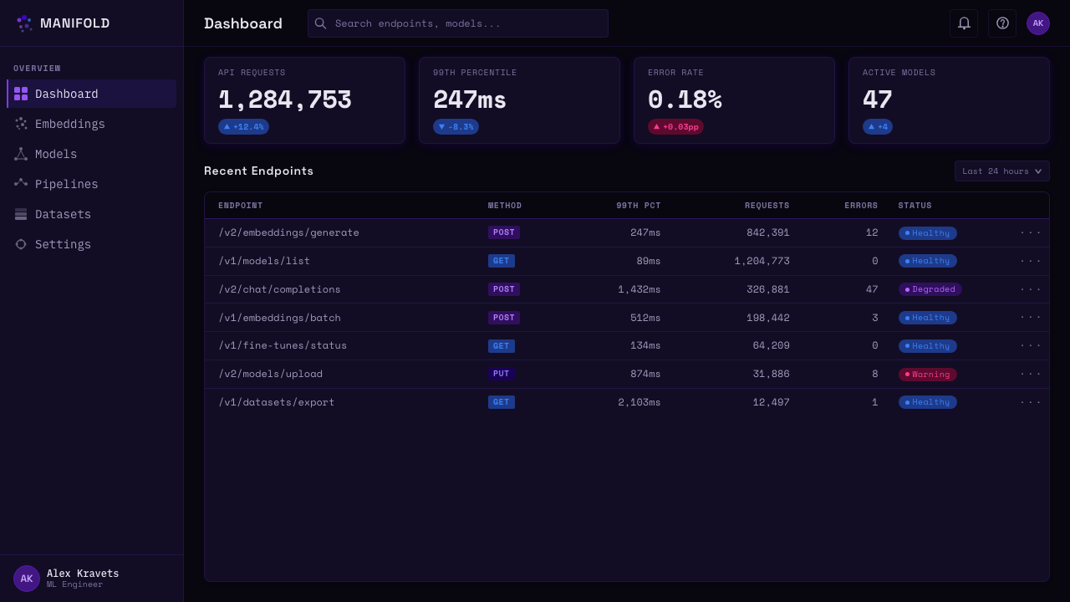Click the search magnifier icon

320,23
